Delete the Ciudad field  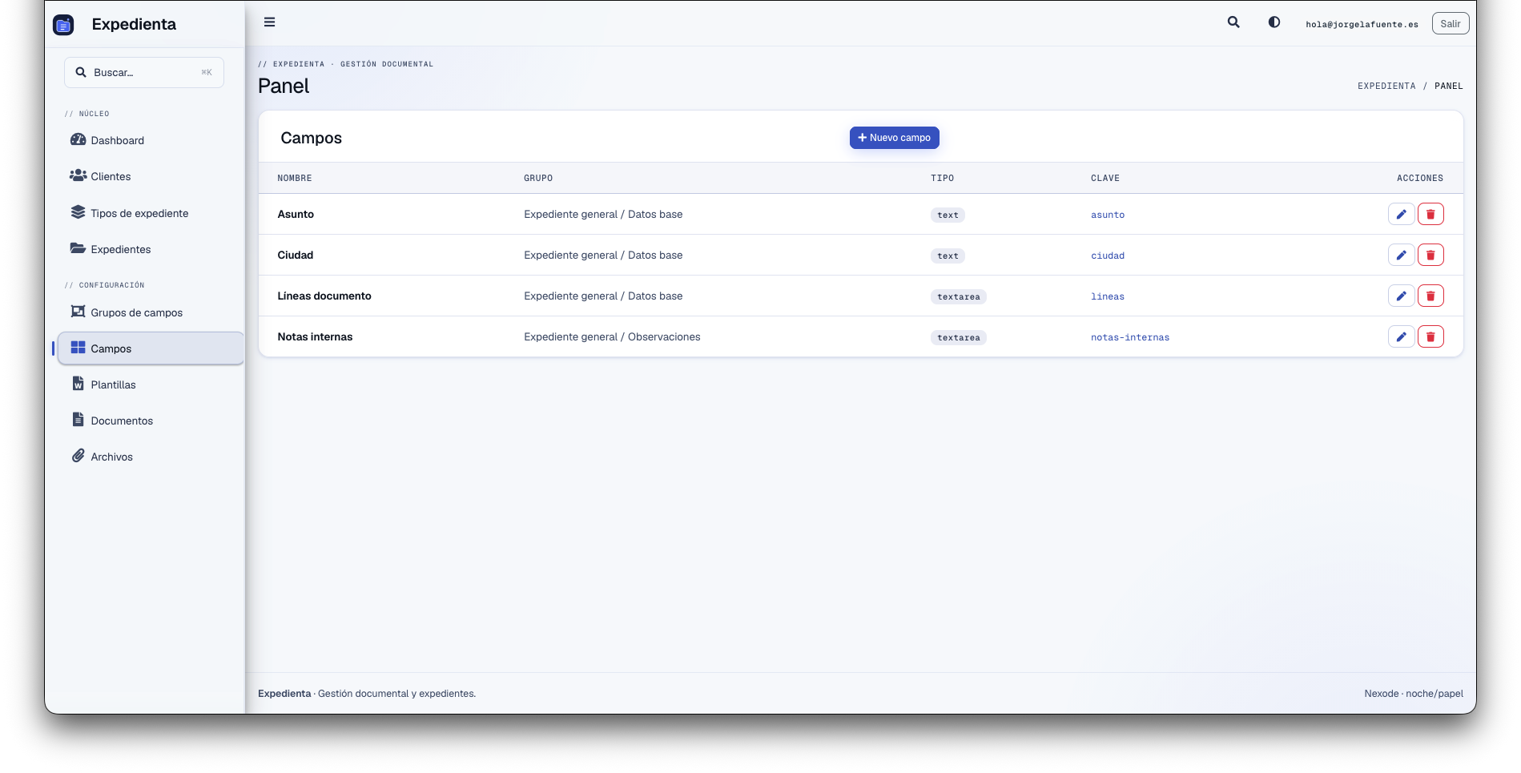(x=1430, y=255)
